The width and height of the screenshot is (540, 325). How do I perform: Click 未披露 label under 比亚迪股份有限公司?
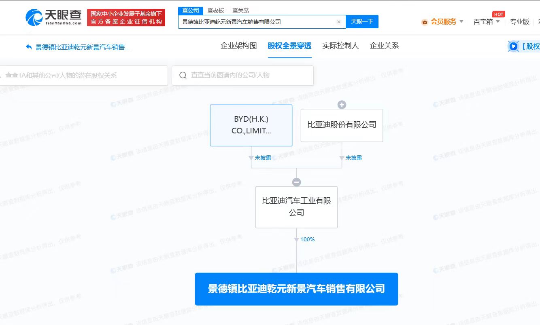354,158
